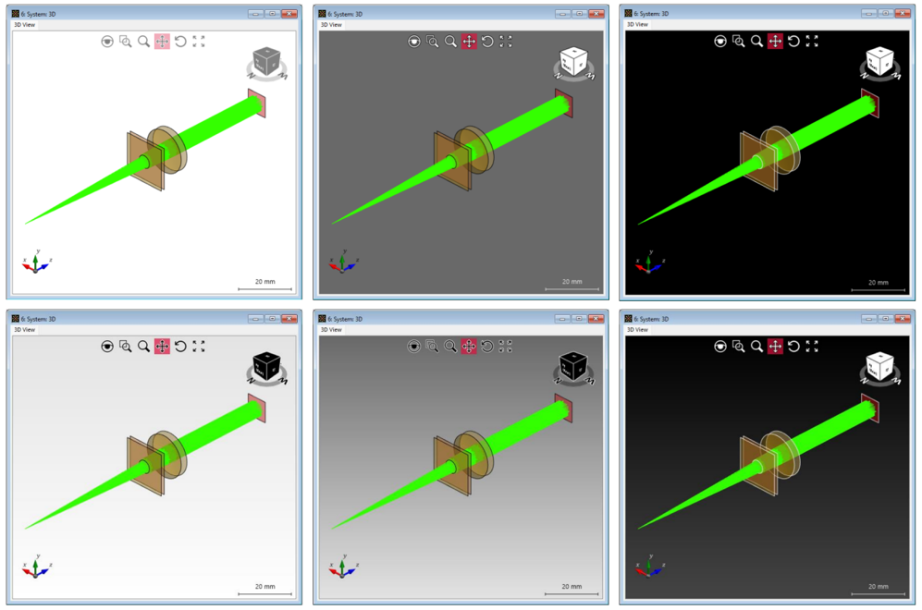Activate the Zoom Region tool in the top-middle viewer

pos(432,42)
